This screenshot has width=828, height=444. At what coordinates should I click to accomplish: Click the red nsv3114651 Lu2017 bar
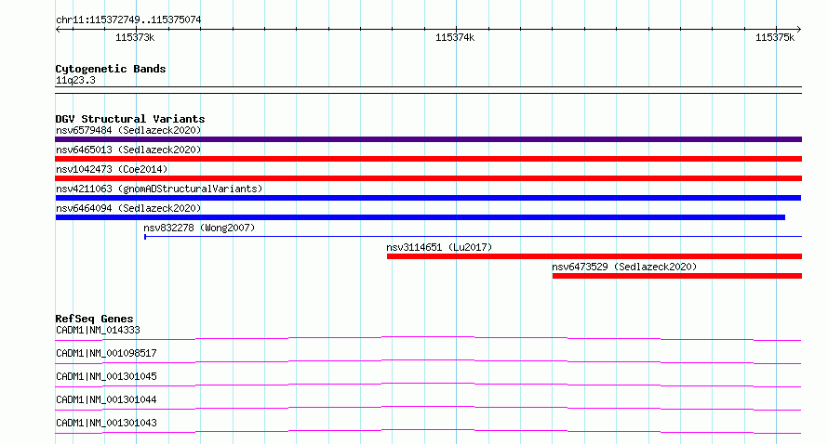(x=594, y=256)
